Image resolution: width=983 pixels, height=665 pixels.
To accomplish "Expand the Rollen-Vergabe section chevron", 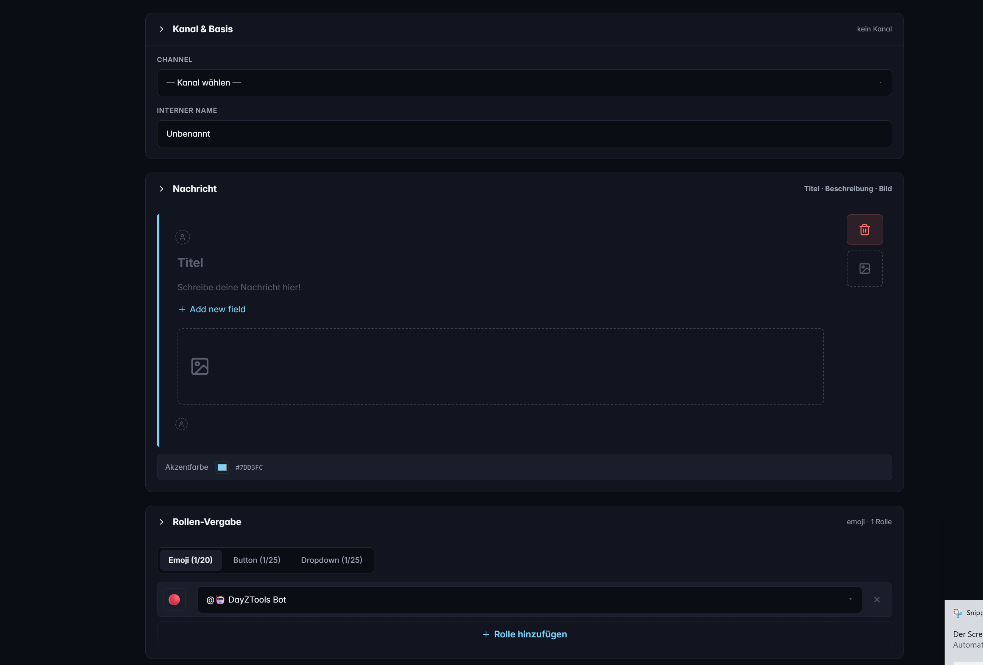I will pos(162,522).
